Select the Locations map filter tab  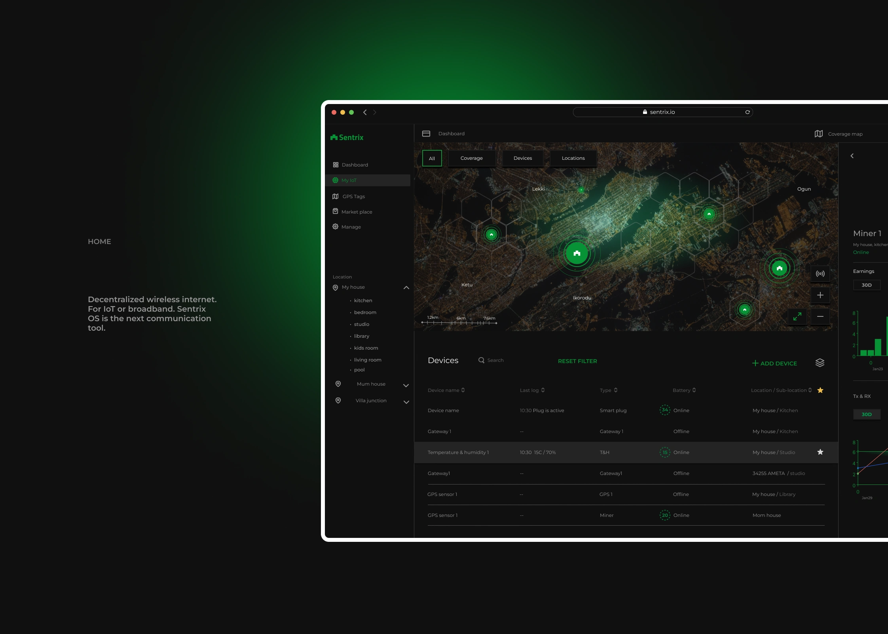coord(573,158)
